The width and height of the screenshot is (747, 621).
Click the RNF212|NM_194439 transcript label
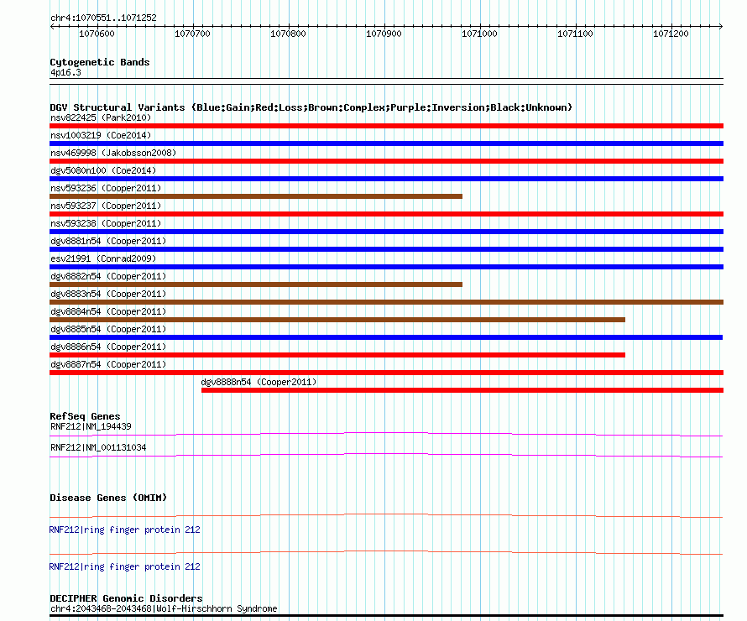point(91,426)
